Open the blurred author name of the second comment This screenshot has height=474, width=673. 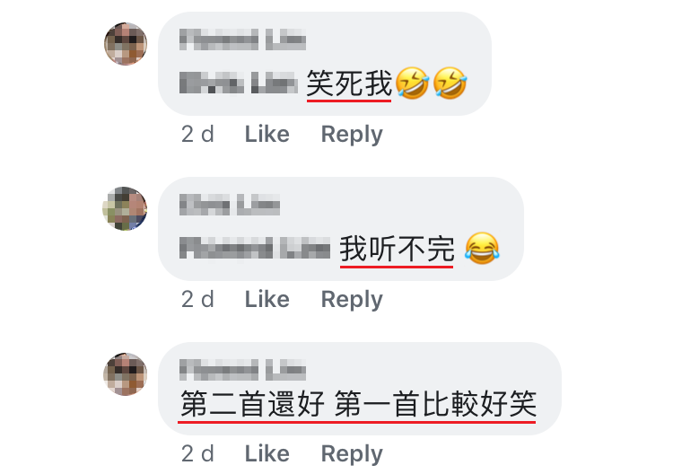(230, 205)
